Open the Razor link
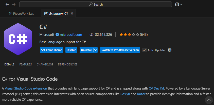214x105 pixels. (141, 94)
